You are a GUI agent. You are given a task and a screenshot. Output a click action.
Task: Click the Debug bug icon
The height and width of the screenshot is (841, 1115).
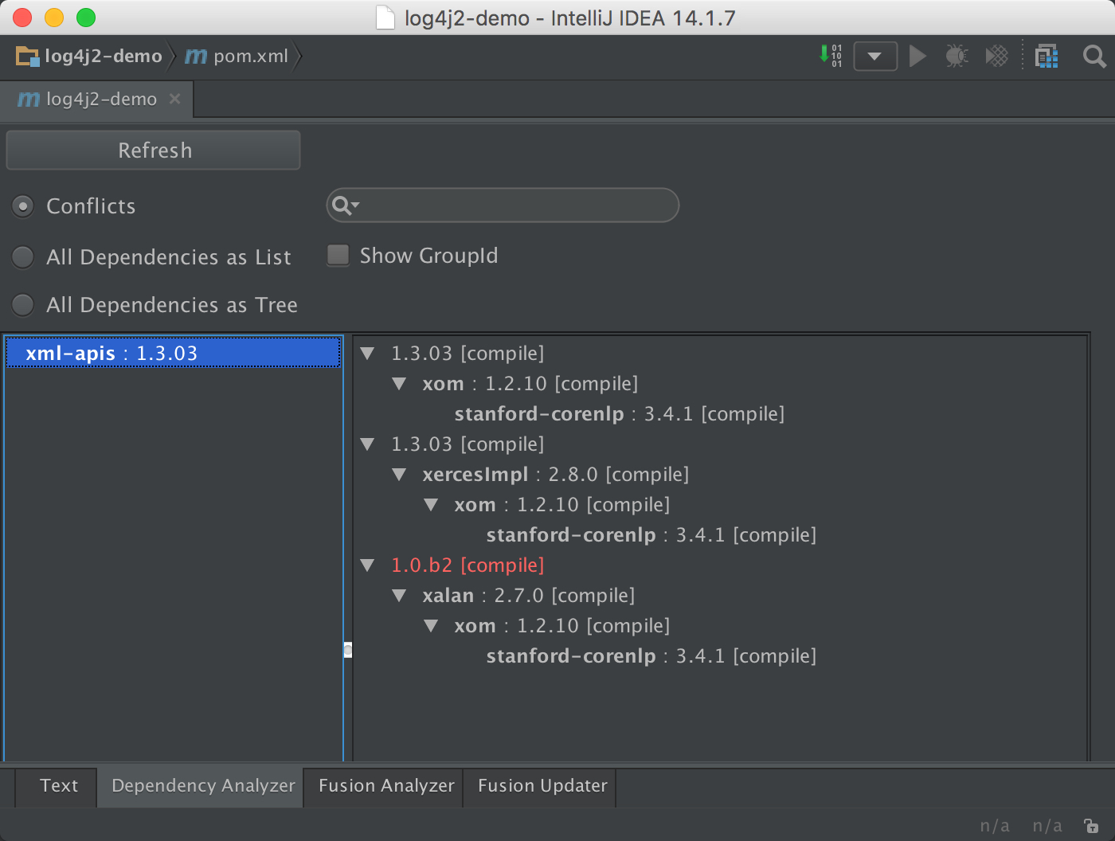pos(957,57)
